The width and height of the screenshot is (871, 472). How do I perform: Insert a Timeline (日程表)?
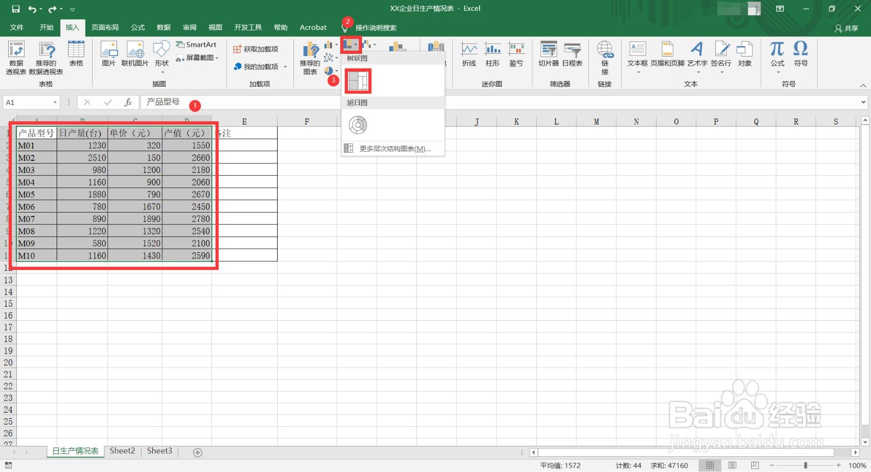(x=572, y=54)
